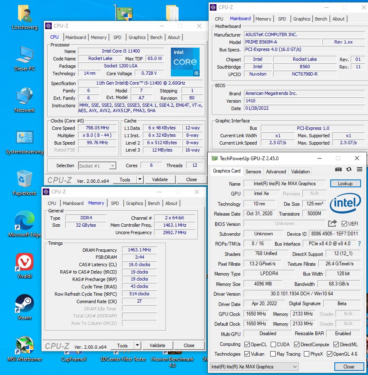Open About tab in Memory window
Viewport: 368px width, 375px height.
coord(171,203)
